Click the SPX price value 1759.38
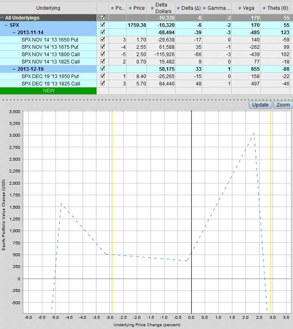The height and width of the screenshot is (329, 293). pos(137,25)
